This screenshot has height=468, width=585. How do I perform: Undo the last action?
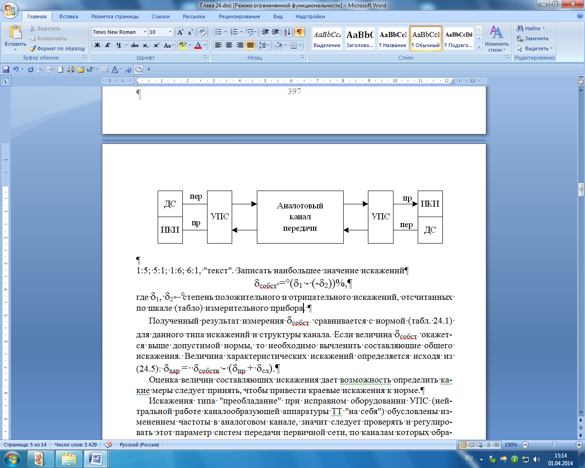[x=16, y=69]
